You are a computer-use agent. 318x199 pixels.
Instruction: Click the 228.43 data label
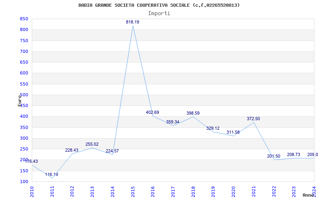(72, 150)
